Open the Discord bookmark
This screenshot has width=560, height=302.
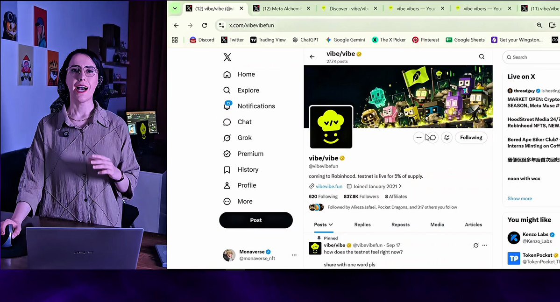tap(202, 40)
